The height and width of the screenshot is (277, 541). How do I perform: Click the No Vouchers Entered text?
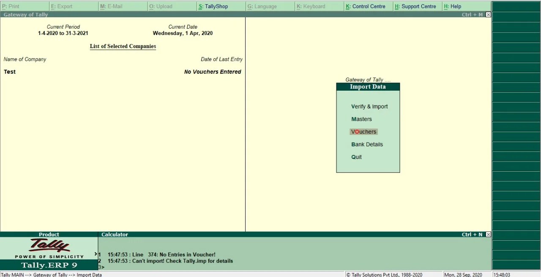point(213,72)
